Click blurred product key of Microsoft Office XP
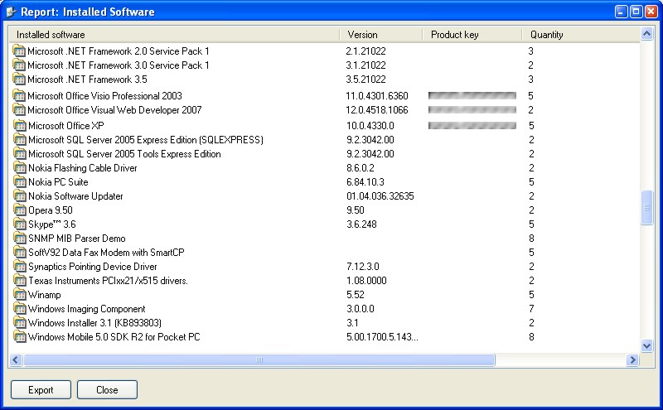Screen dimensions: 663x410 click(x=472, y=126)
